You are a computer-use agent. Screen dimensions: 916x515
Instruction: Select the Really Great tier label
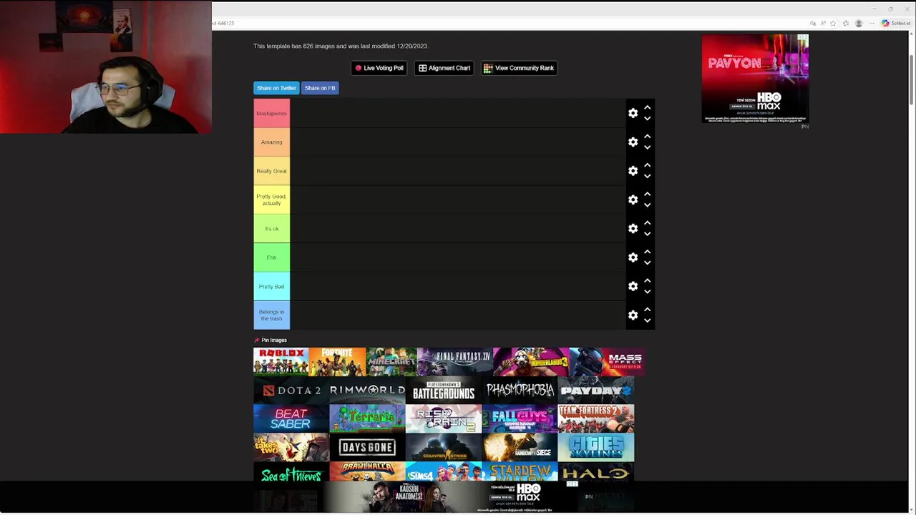271,171
